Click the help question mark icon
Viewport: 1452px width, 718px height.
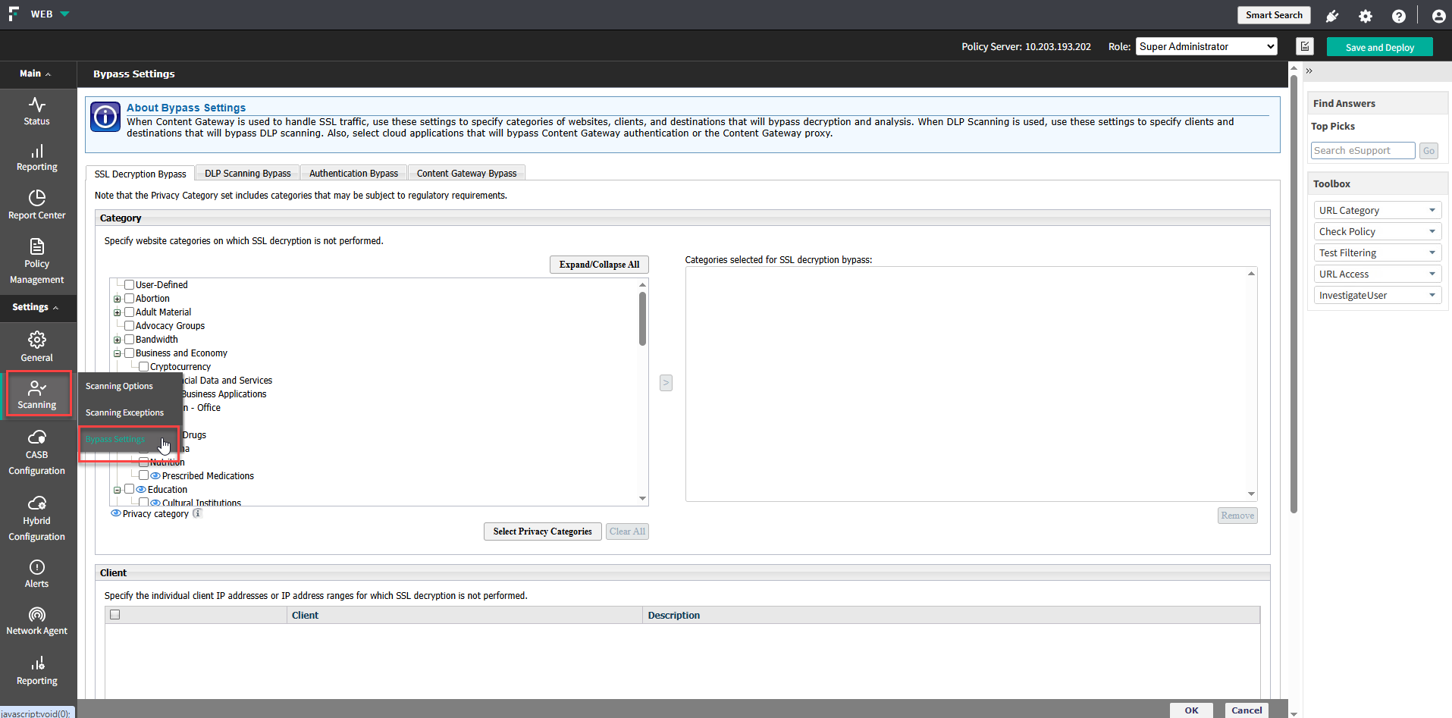[x=1398, y=16]
